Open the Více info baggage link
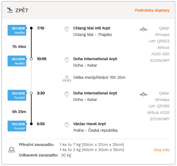Viewport: 177px width, 166px height. click(x=162, y=150)
